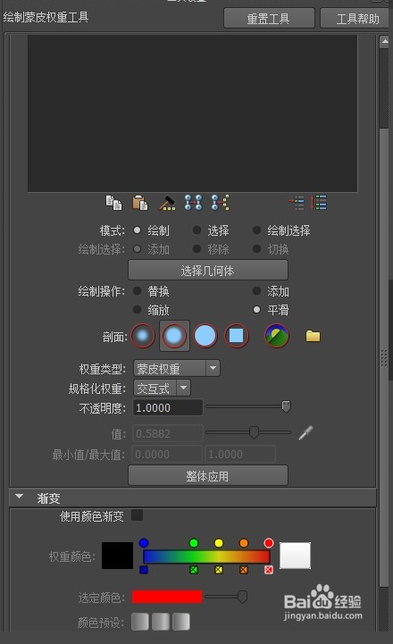
Task: Delete the red ramp marker box
Action: 269,570
